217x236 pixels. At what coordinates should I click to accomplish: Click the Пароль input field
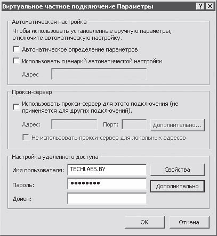[x=107, y=183]
